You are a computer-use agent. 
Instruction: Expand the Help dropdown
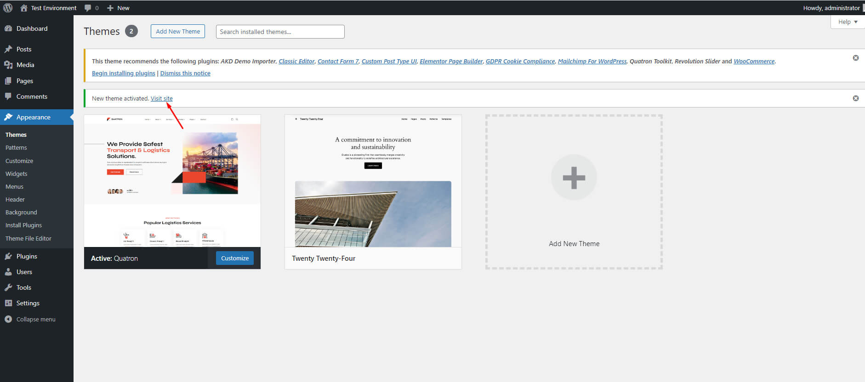[x=848, y=22]
